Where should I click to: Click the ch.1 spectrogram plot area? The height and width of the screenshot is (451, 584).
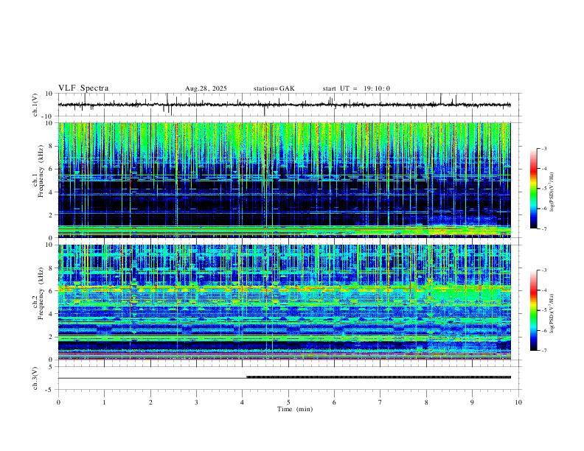pyautogui.click(x=285, y=180)
